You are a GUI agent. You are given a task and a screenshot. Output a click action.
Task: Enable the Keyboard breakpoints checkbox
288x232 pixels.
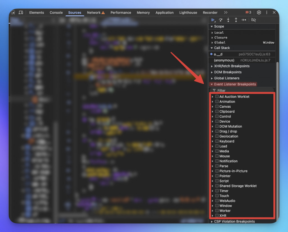[217, 141]
